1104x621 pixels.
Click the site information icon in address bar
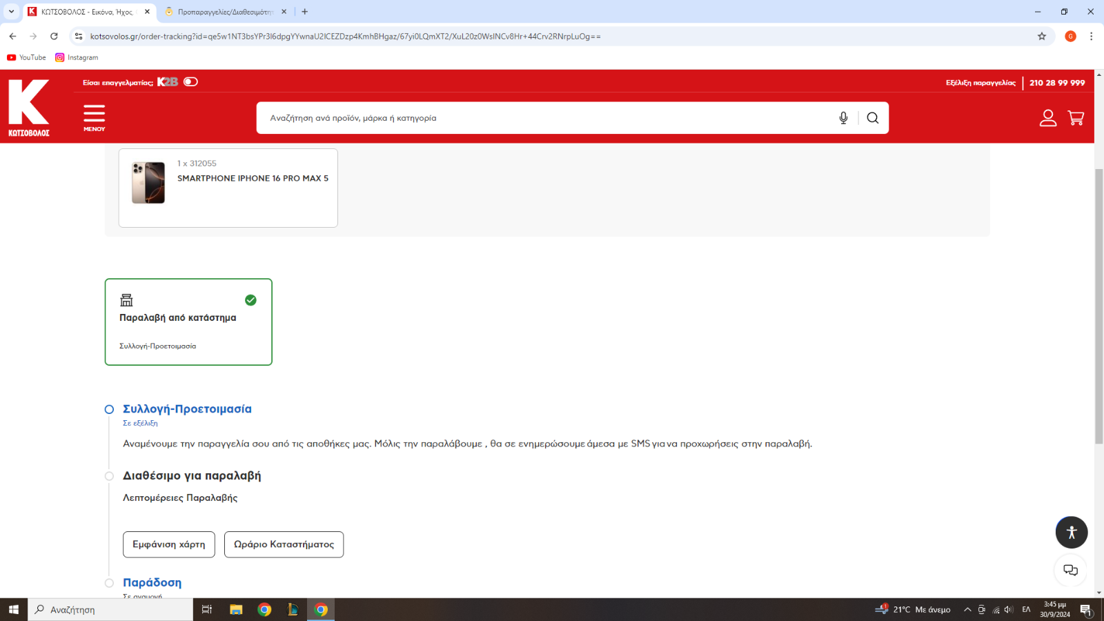coord(79,36)
